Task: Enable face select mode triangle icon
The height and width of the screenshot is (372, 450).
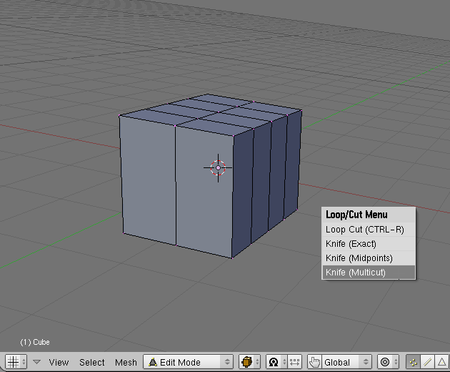Action: pos(442,362)
